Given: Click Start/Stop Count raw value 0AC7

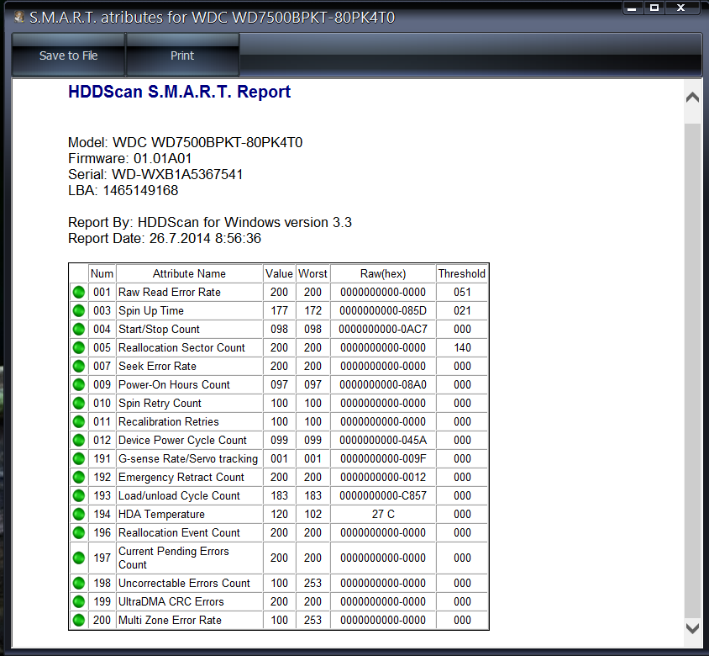Looking at the screenshot, I should (x=383, y=329).
